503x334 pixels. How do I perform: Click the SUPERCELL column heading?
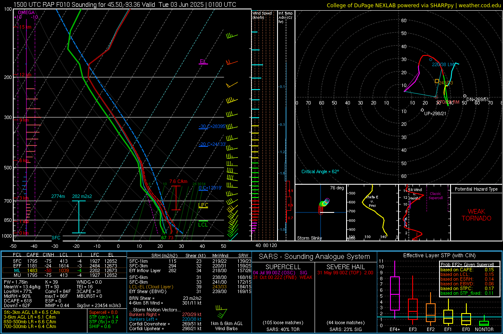pos(283,267)
